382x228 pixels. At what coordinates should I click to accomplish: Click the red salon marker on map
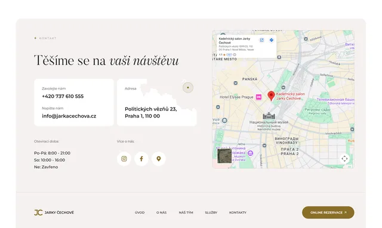click(x=271, y=96)
